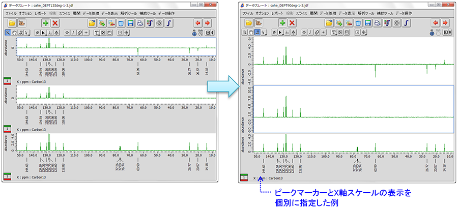
Task: Toggle text annotation tool in left window
Action: (96, 33)
